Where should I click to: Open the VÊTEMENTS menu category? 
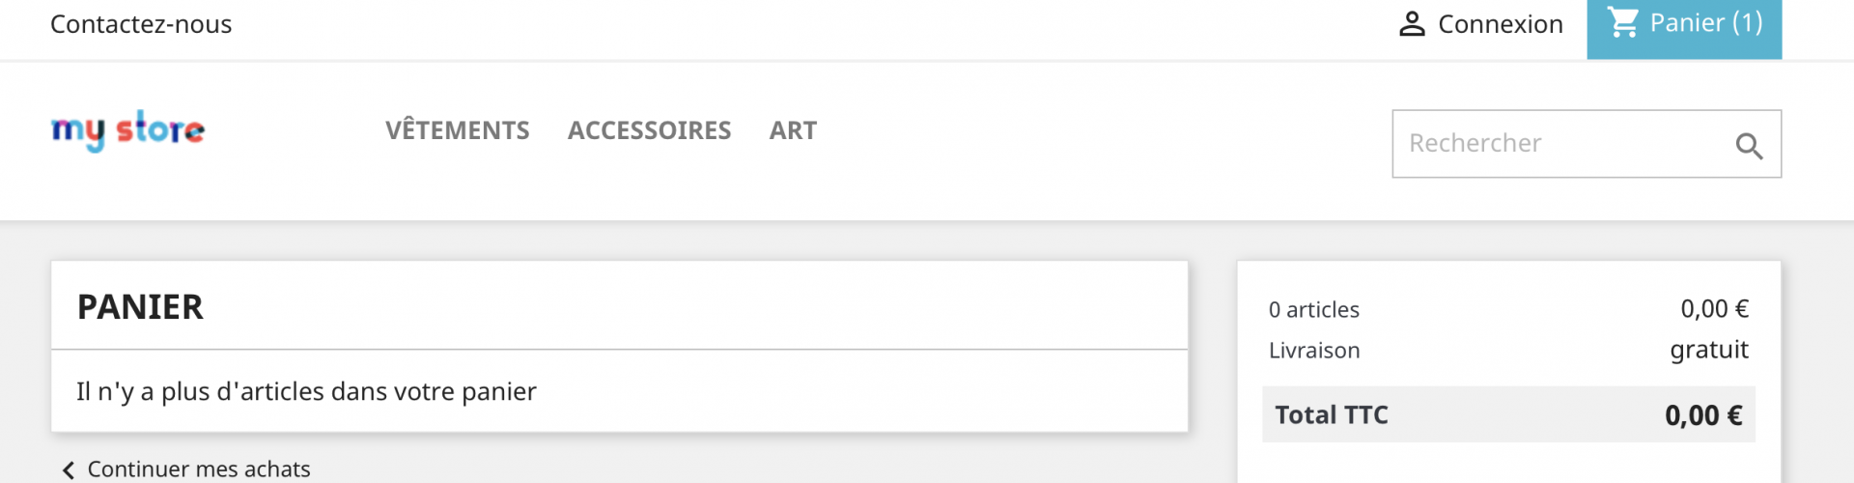tap(458, 130)
